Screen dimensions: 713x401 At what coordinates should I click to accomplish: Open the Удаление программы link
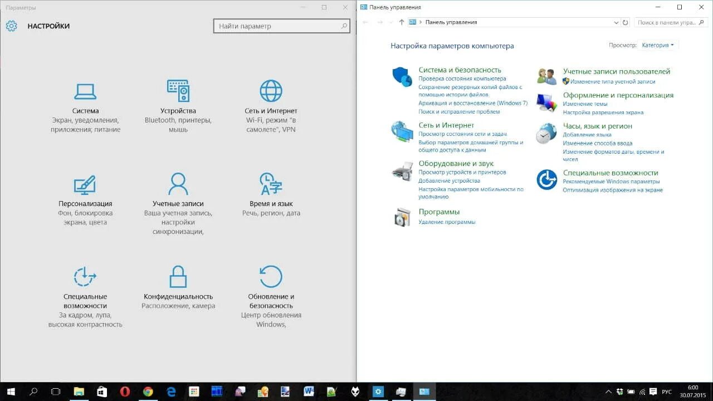click(446, 221)
